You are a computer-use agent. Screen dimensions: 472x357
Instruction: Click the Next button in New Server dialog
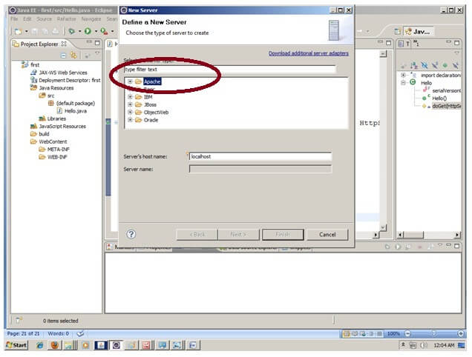pyautogui.click(x=238, y=234)
